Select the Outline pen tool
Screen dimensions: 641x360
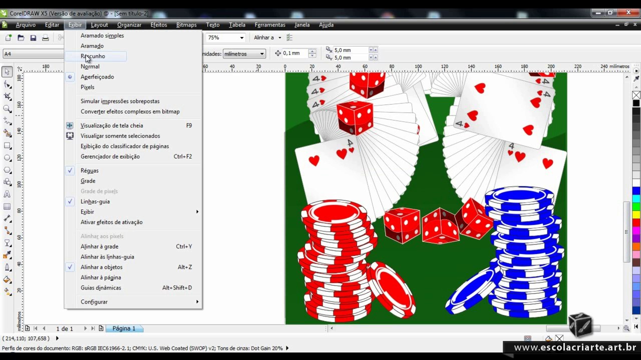(7, 267)
